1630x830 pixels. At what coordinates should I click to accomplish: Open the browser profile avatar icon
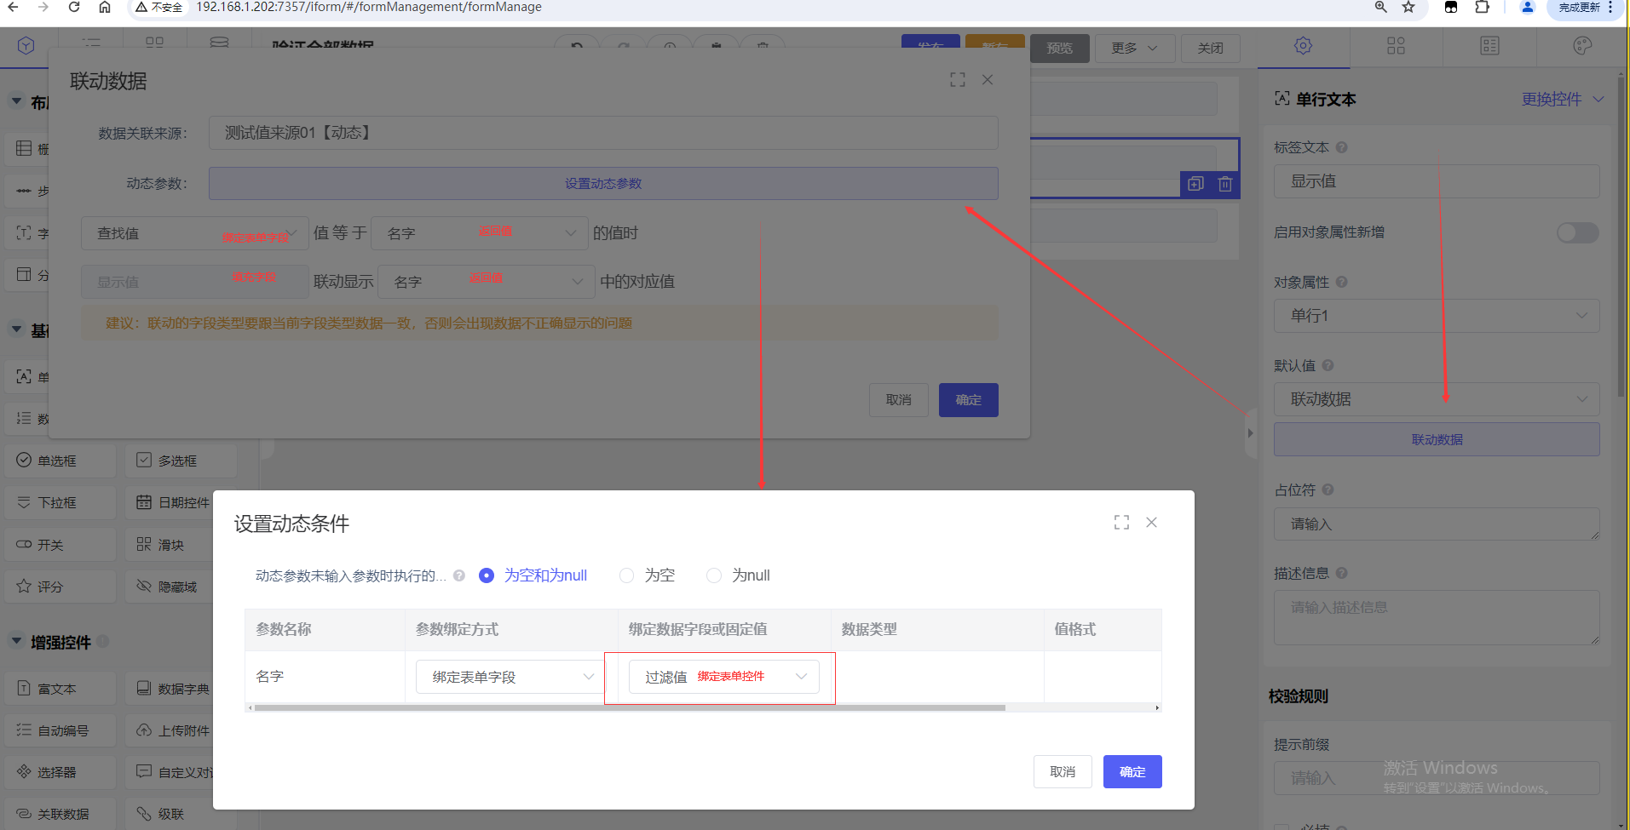1527,8
